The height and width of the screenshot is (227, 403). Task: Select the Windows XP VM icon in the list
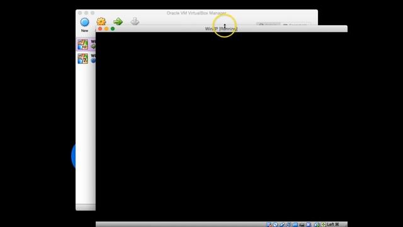point(82,44)
